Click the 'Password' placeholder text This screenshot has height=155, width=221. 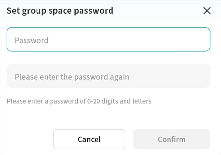click(x=32, y=40)
